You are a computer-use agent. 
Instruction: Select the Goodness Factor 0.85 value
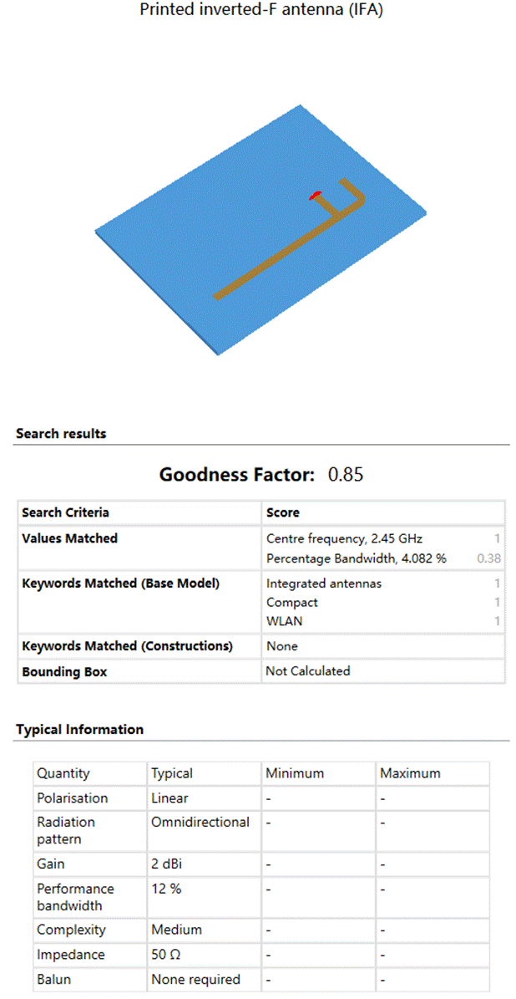[346, 474]
